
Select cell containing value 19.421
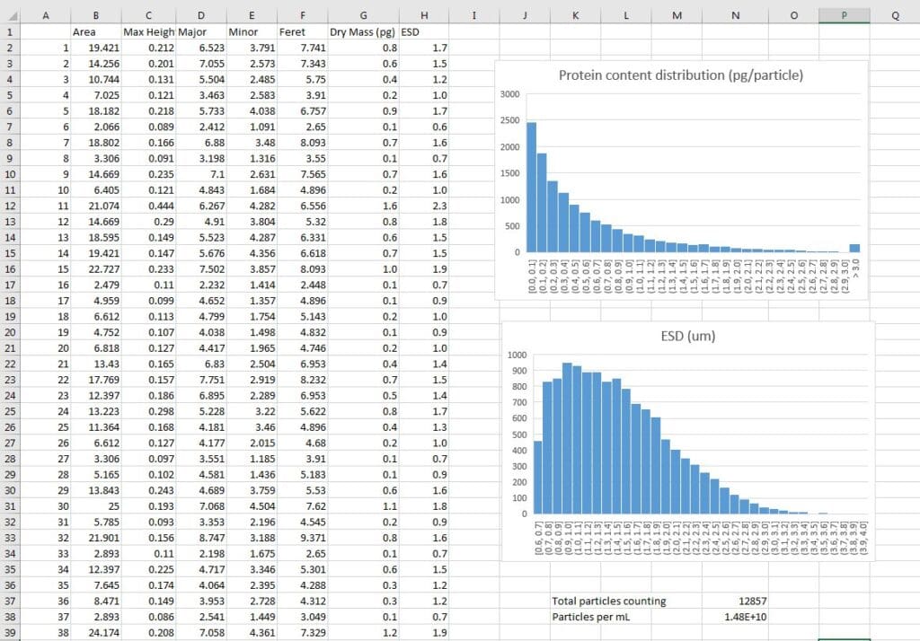point(106,48)
